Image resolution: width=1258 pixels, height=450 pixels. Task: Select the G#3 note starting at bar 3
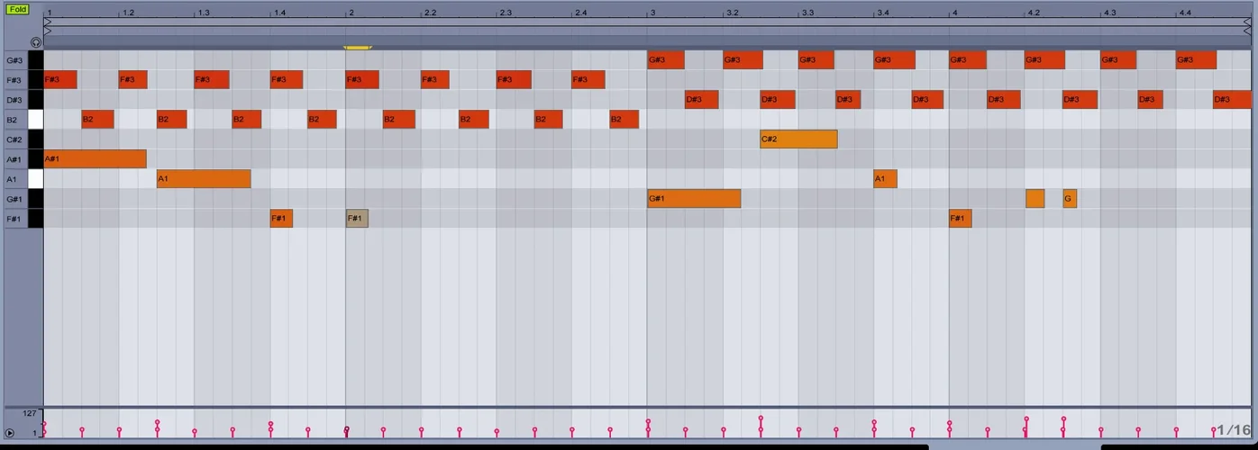[x=666, y=60]
